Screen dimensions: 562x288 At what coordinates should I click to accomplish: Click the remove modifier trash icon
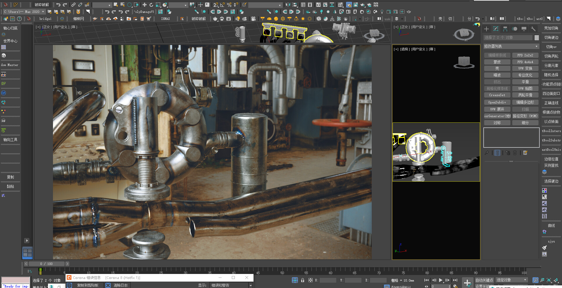(x=515, y=153)
